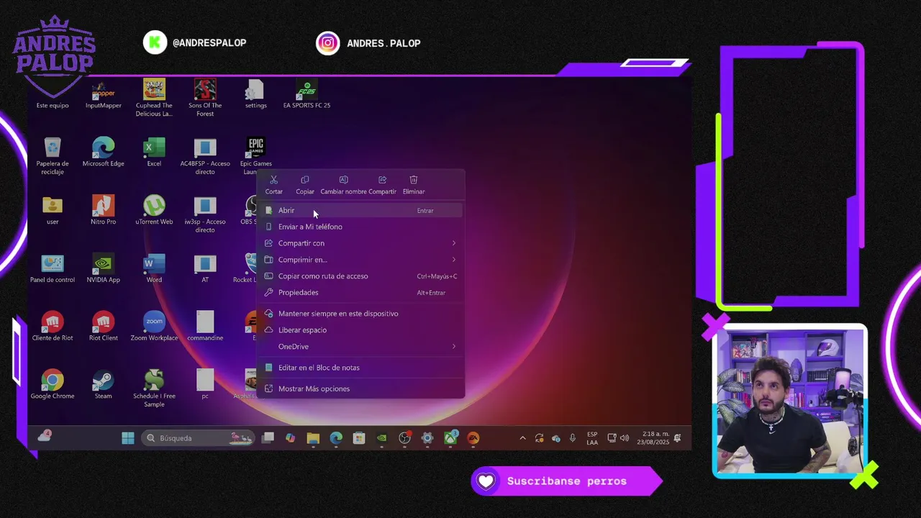The image size is (921, 518).
Task: Select the Schedule I Free Sample icon
Action: (x=154, y=388)
